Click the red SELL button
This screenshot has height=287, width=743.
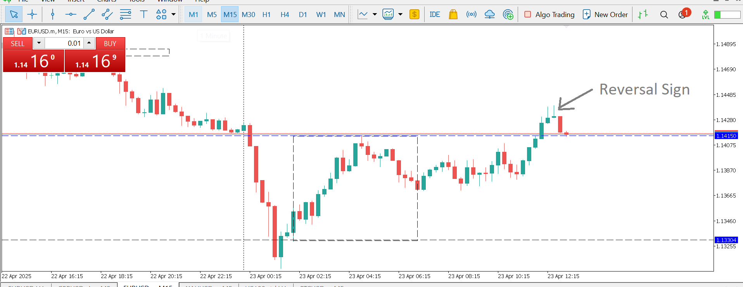click(x=17, y=43)
